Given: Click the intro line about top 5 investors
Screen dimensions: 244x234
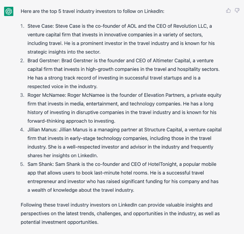Looking at the screenshot, I should [x=92, y=11].
